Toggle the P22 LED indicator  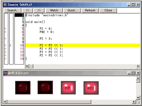(x=45, y=88)
